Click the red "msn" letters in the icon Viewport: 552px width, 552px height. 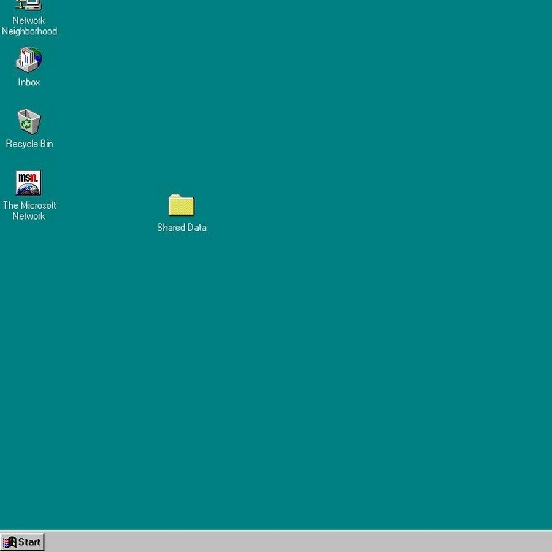pyautogui.click(x=28, y=178)
